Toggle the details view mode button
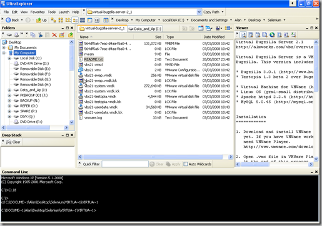Screen dimensions: 322x226 tap(75, 20)
